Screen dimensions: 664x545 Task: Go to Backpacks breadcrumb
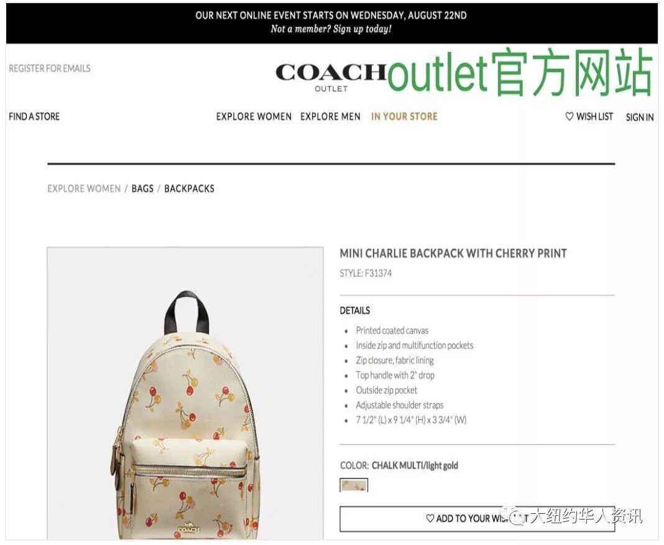click(189, 189)
